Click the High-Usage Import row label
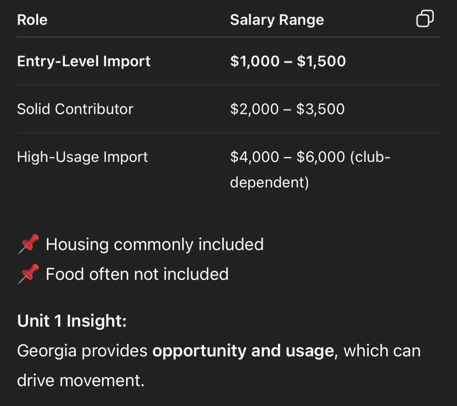This screenshot has width=457, height=406. click(x=82, y=157)
